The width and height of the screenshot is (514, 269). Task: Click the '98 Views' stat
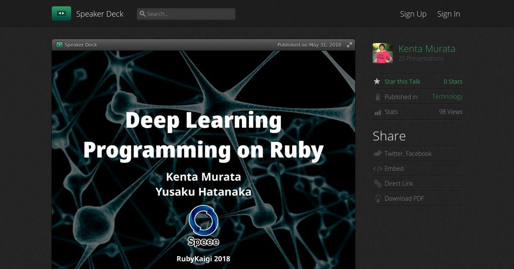(x=451, y=112)
